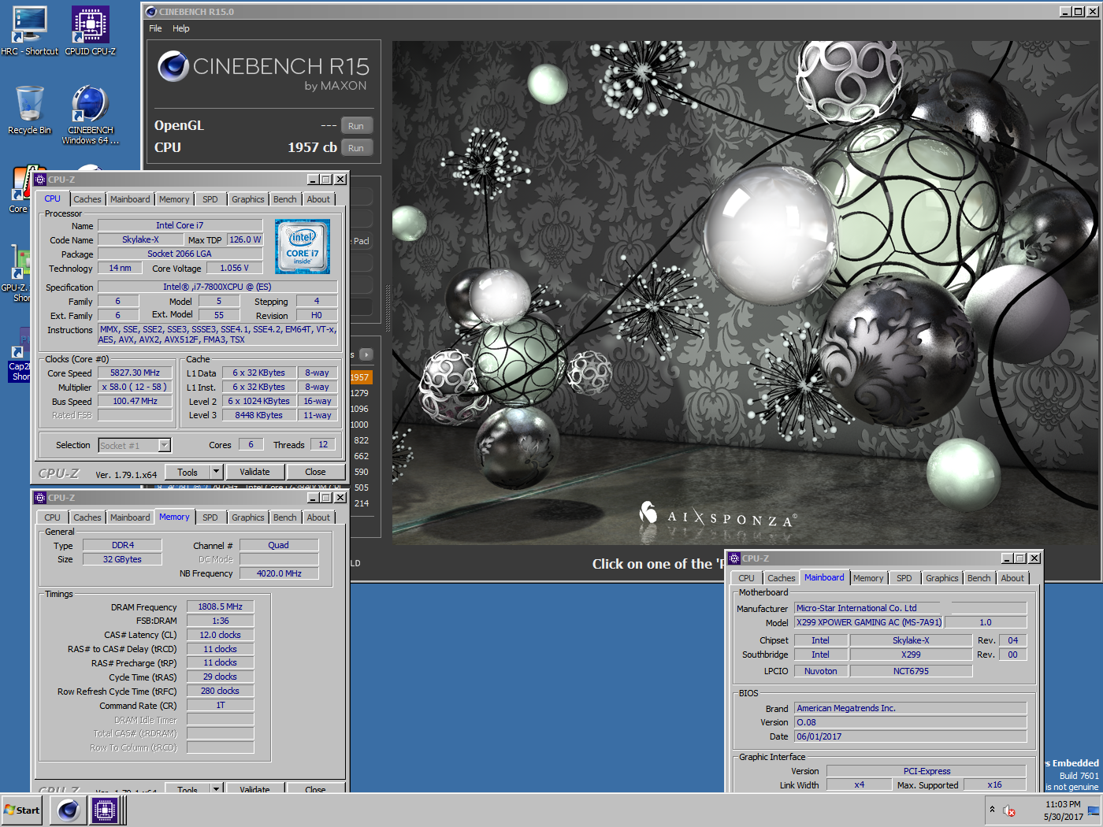The height and width of the screenshot is (827, 1103).
Task: Click Validate in CPU-Z CPU window
Action: 254,472
